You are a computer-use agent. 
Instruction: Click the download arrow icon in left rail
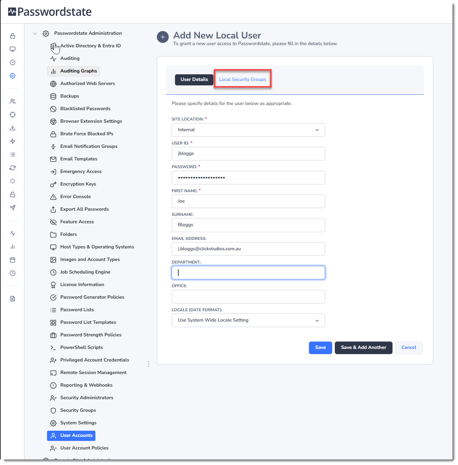[x=13, y=128]
